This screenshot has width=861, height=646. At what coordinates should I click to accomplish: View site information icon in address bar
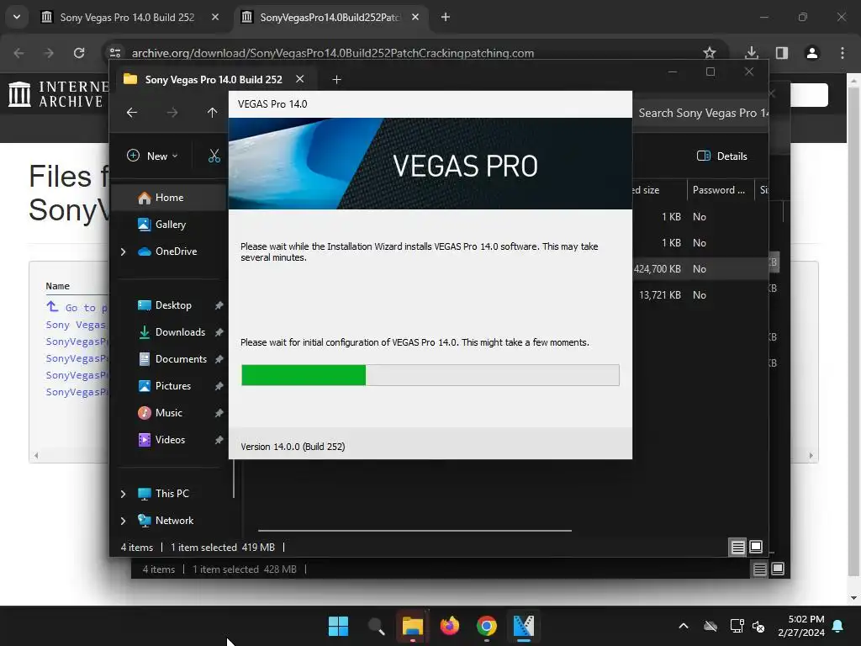[115, 53]
